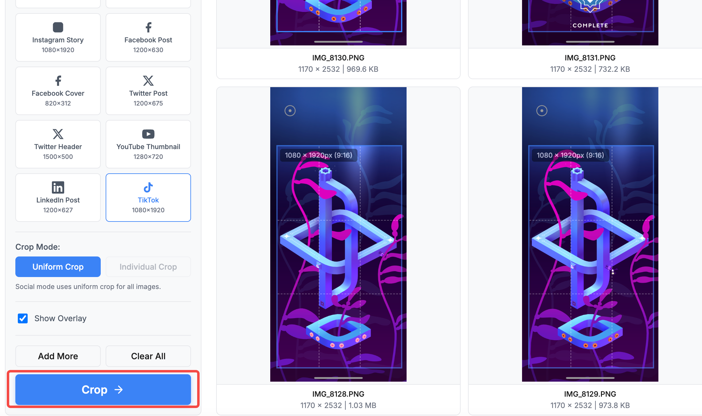
Task: Choose the Twitter Header X icon
Action: 58,134
